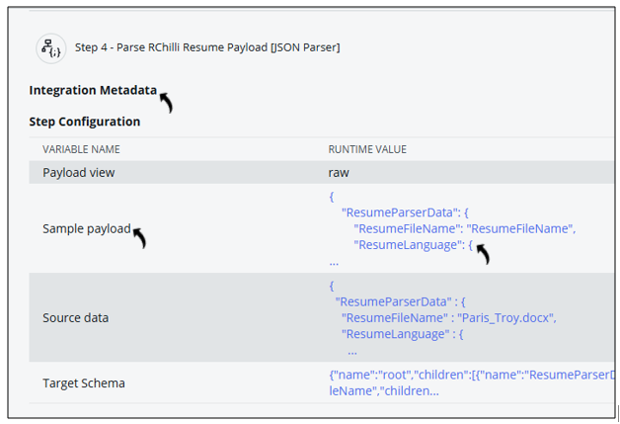Click the VARIABLE NAME column header
Image resolution: width=620 pixels, height=424 pixels.
click(81, 149)
